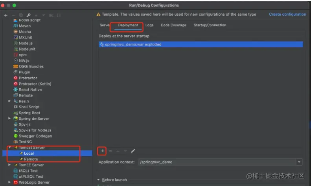Click the Mocha icon
Viewport: 311px width, 186px height.
click(x=16, y=32)
